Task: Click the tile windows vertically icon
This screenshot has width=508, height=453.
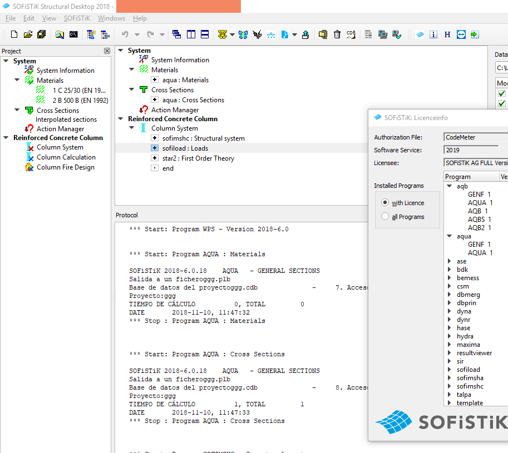Action: (191, 34)
